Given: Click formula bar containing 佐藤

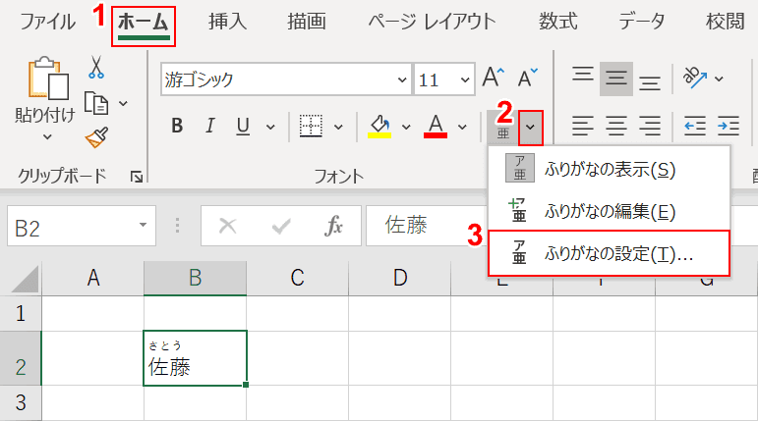Looking at the screenshot, I should pyautogui.click(x=426, y=226).
